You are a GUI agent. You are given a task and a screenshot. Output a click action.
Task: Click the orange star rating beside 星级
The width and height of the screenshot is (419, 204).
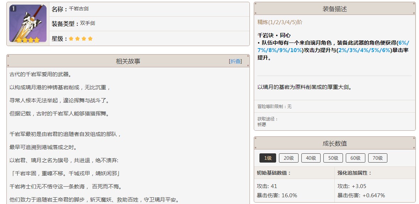click(81, 39)
